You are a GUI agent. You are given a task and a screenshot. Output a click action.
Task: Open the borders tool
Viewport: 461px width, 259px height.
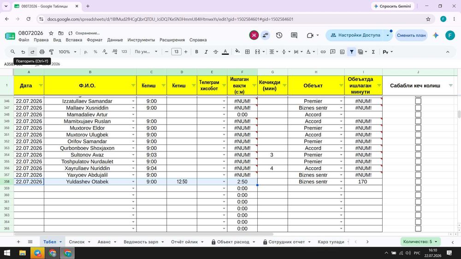coord(248,52)
